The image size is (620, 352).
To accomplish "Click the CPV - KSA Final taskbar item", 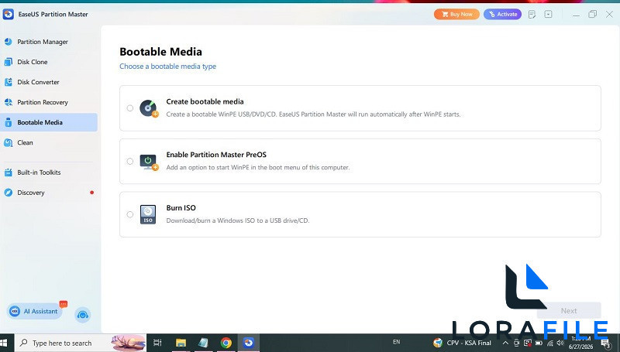I will tap(462, 343).
